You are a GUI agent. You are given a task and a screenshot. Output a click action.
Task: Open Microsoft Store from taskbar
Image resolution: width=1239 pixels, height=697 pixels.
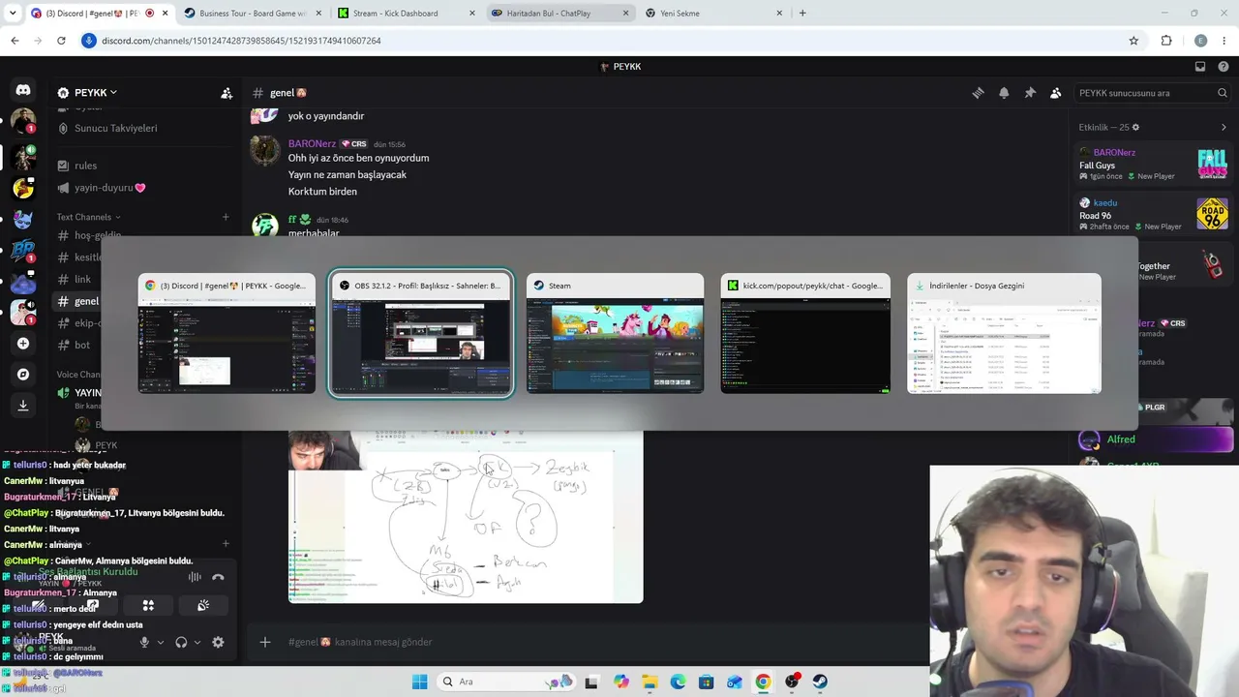point(707,682)
